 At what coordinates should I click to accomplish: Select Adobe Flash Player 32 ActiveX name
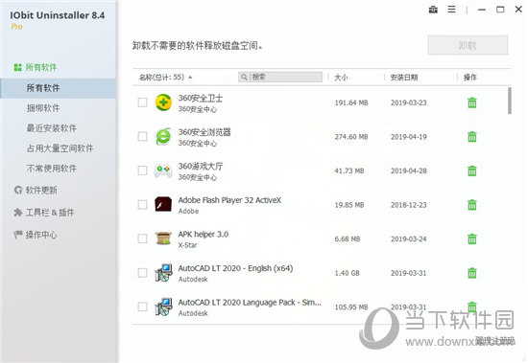point(229,200)
